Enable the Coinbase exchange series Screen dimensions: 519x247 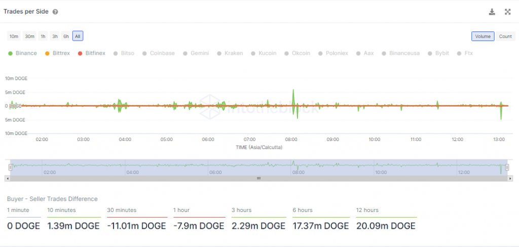pyautogui.click(x=158, y=53)
